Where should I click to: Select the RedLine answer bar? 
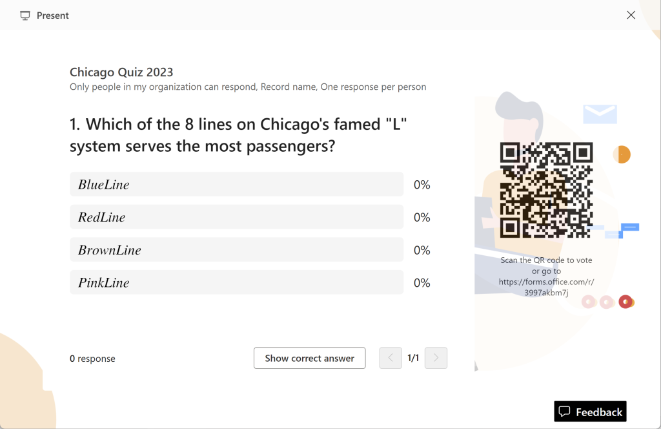[x=236, y=217]
